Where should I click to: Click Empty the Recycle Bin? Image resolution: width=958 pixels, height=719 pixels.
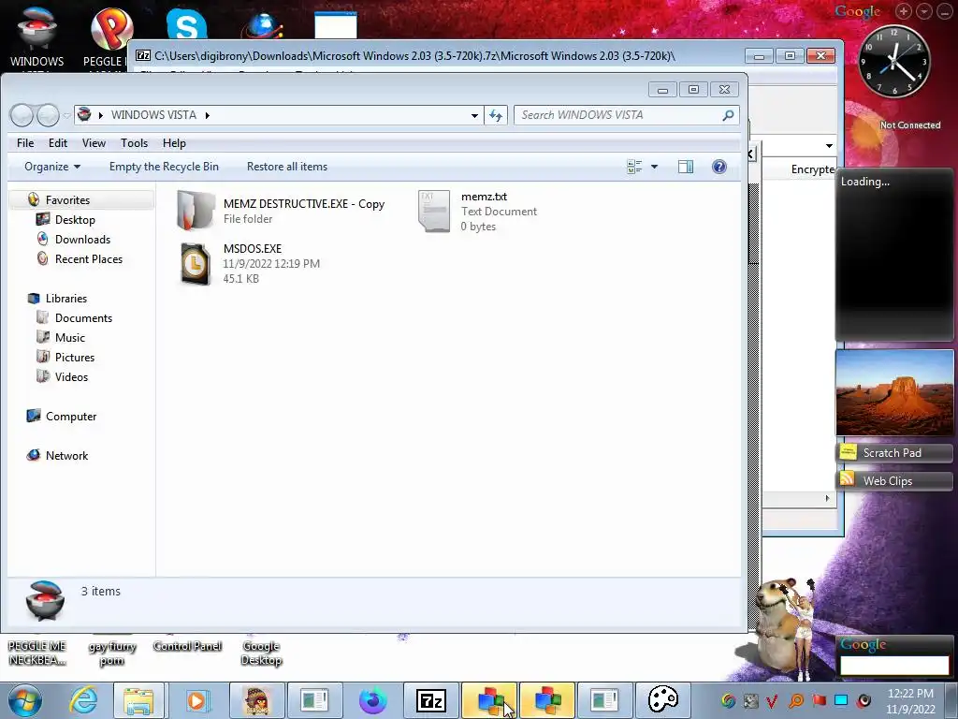tap(164, 167)
